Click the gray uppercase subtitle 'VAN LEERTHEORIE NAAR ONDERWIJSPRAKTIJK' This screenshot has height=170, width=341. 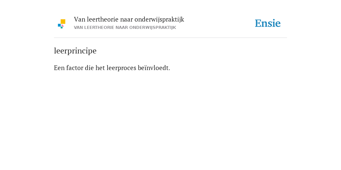[x=125, y=28]
